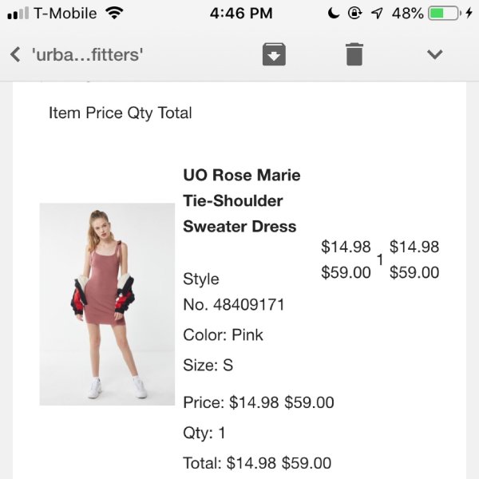The height and width of the screenshot is (479, 479).
Task: Tap the Color: Pink detail
Action: (x=223, y=335)
